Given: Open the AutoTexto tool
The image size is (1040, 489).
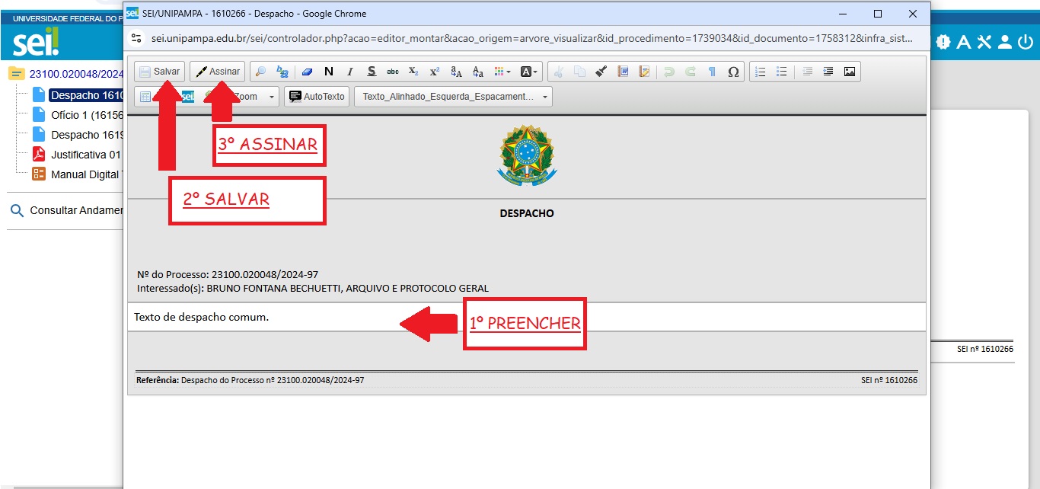Looking at the screenshot, I should pyautogui.click(x=317, y=97).
